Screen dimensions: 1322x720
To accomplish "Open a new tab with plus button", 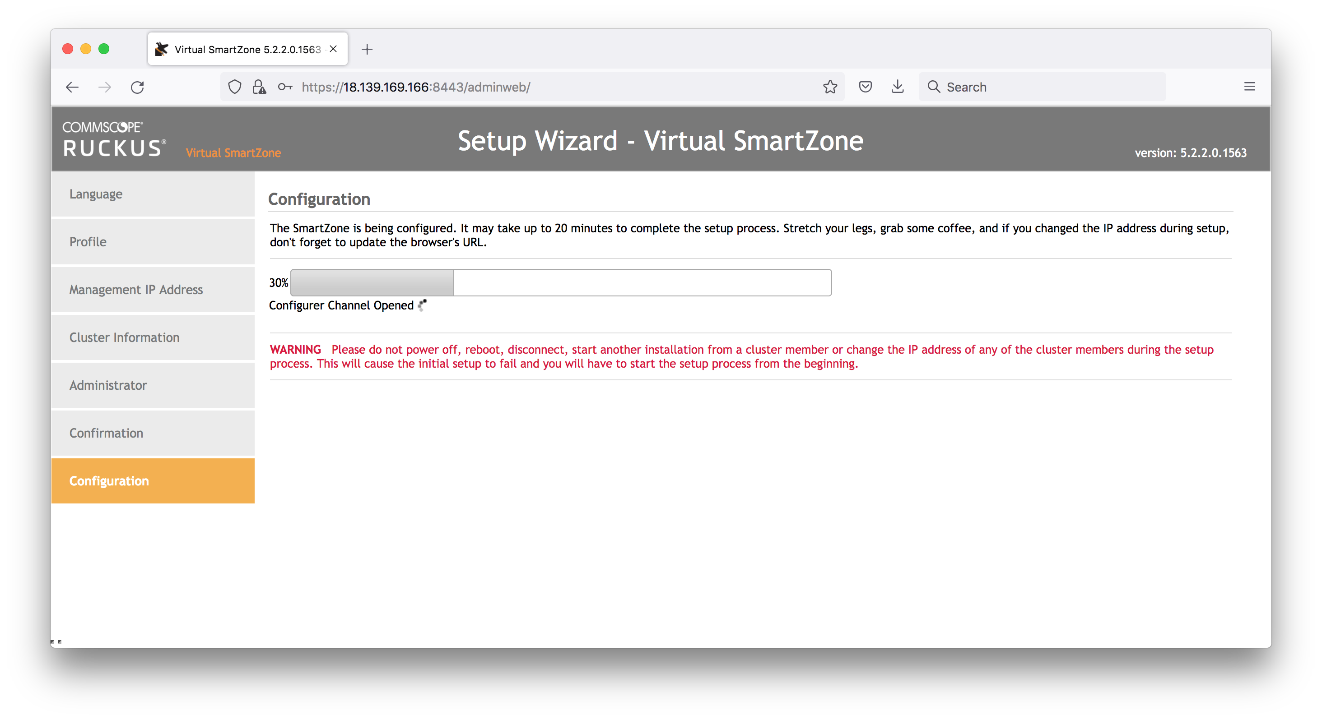I will point(367,49).
